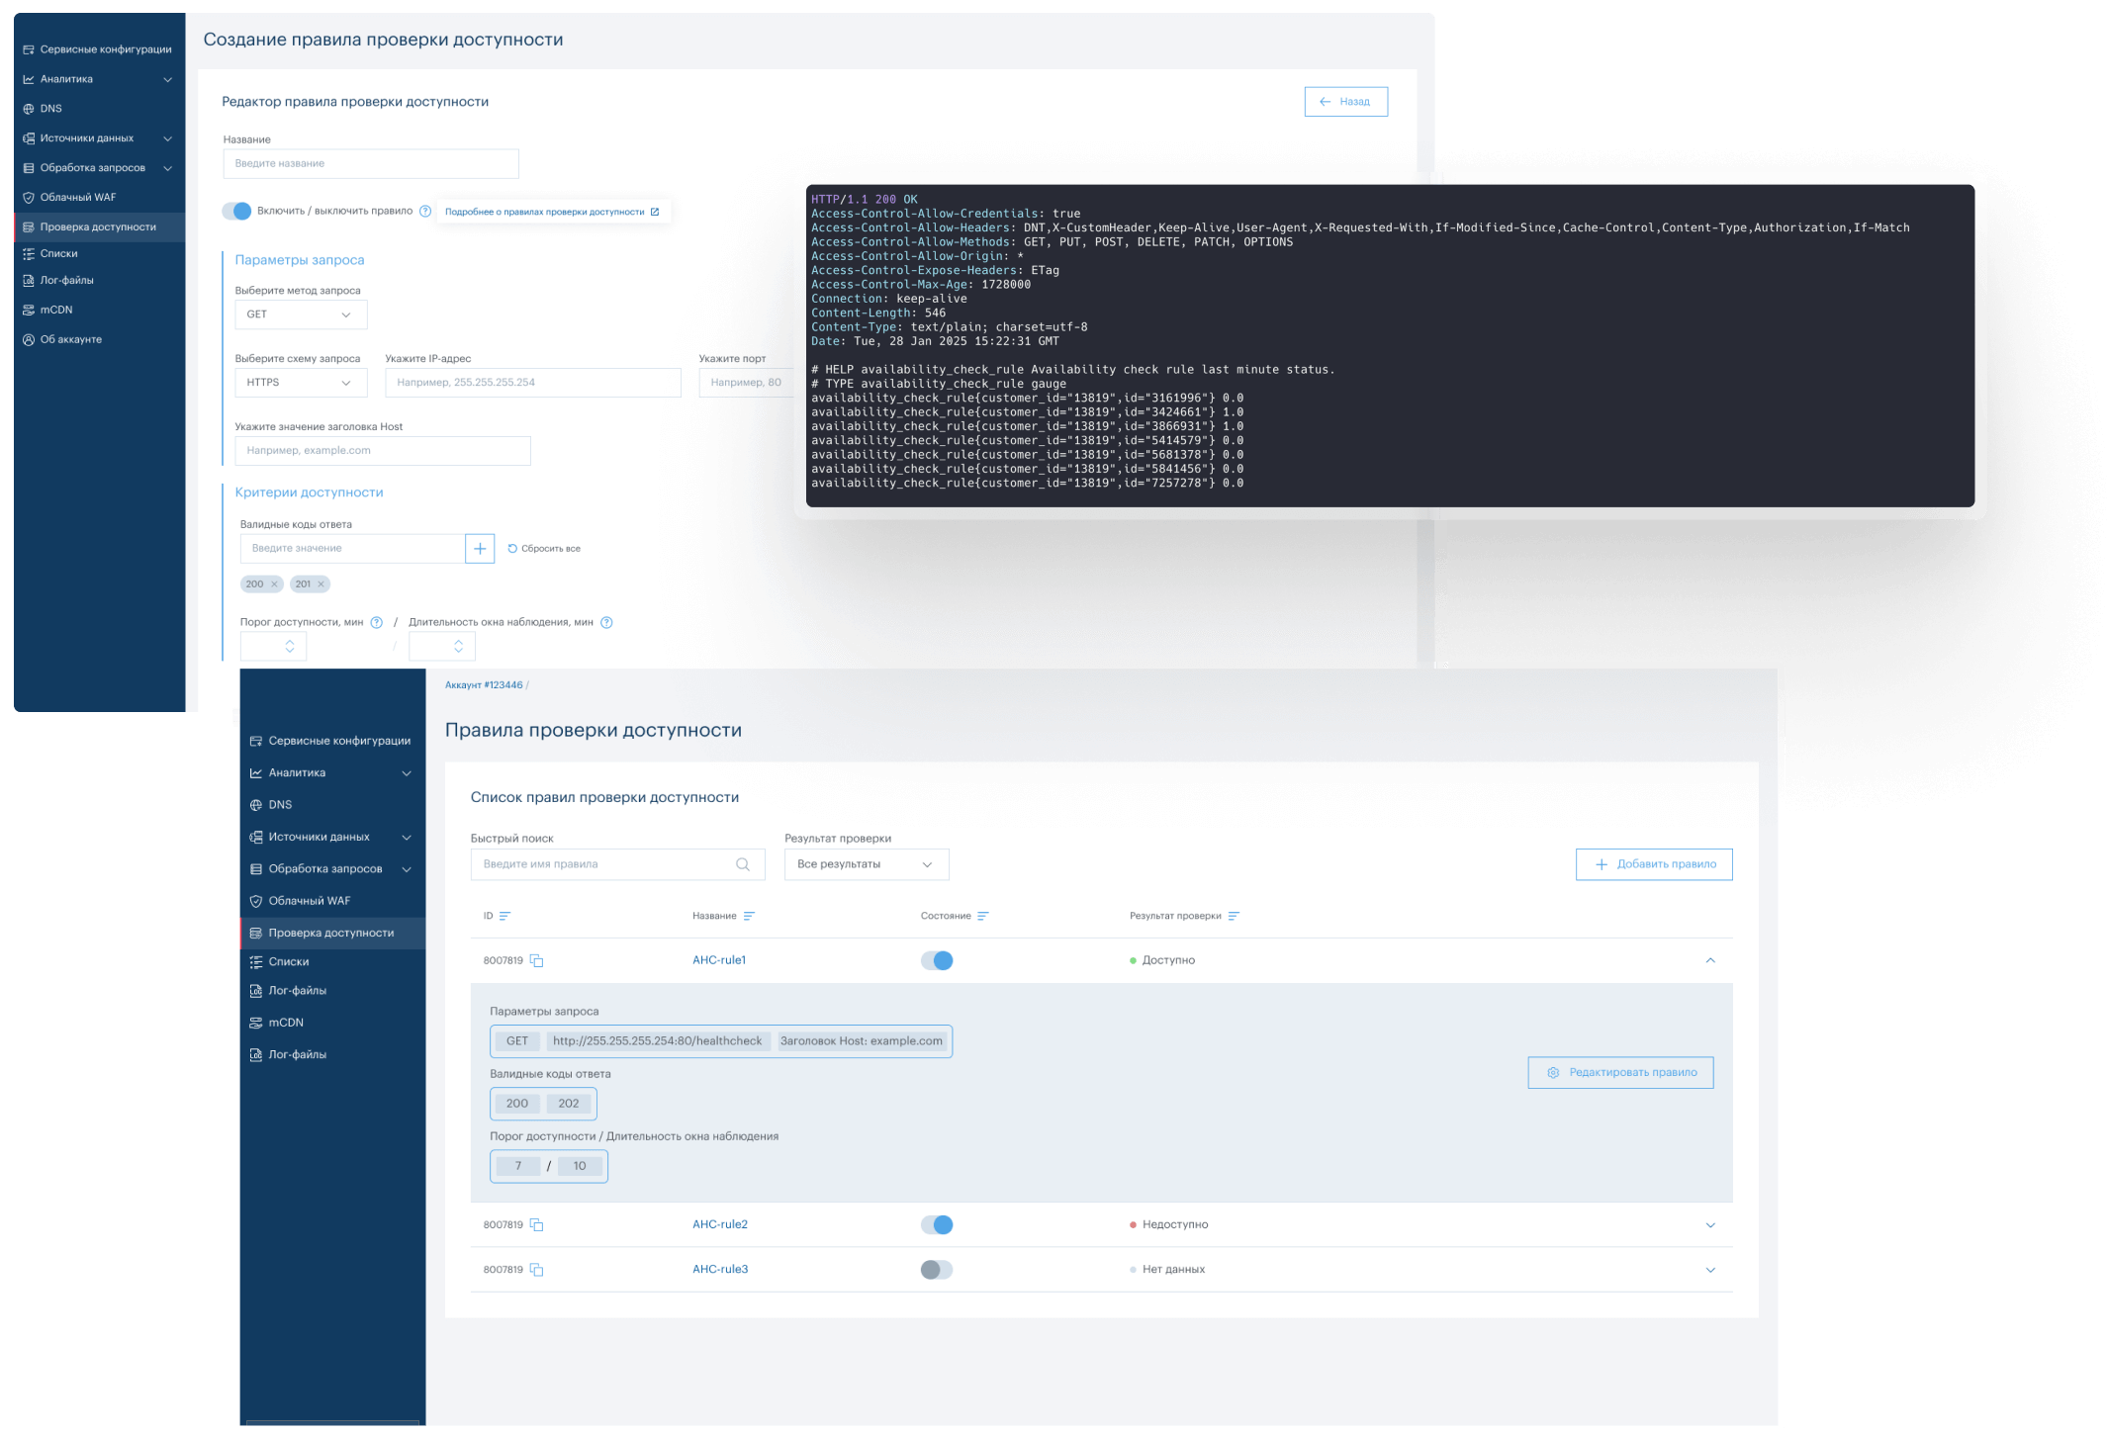Viewport: 2107px width, 1433px height.
Task: Copy ID of the AHC-rule3 row
Action: pos(536,1269)
